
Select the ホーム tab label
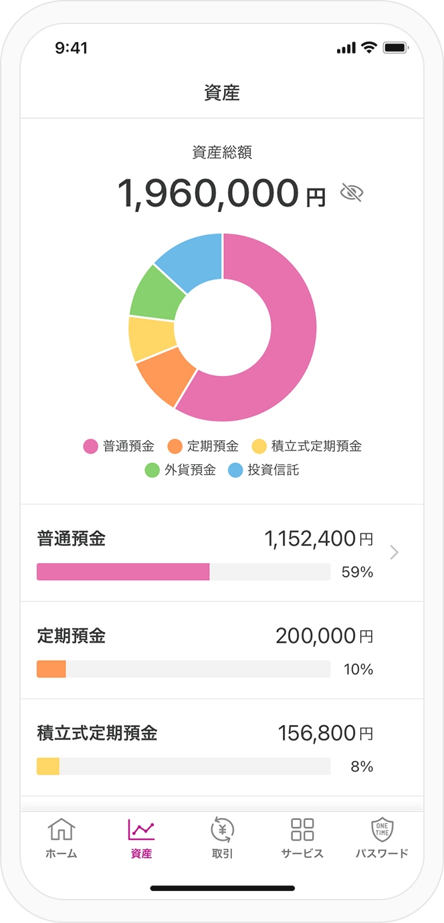pyautogui.click(x=61, y=853)
